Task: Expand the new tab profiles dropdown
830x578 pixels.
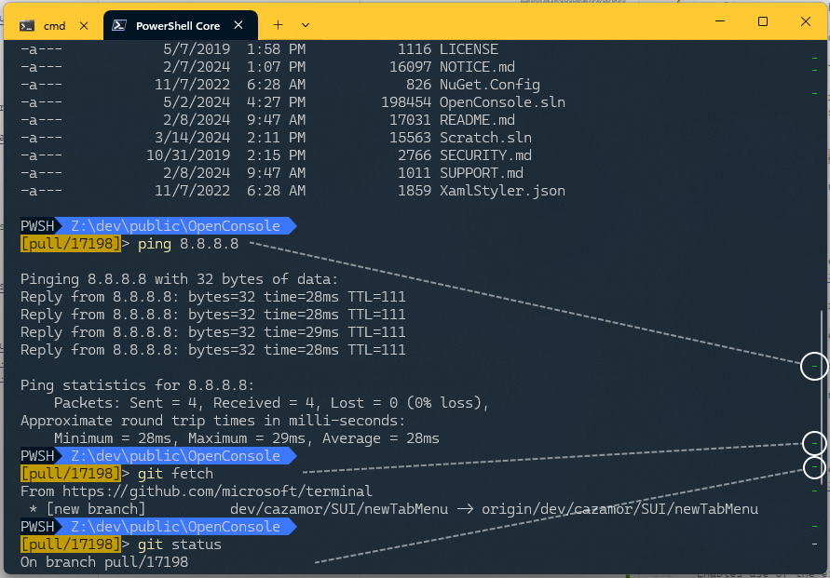Action: click(x=306, y=25)
